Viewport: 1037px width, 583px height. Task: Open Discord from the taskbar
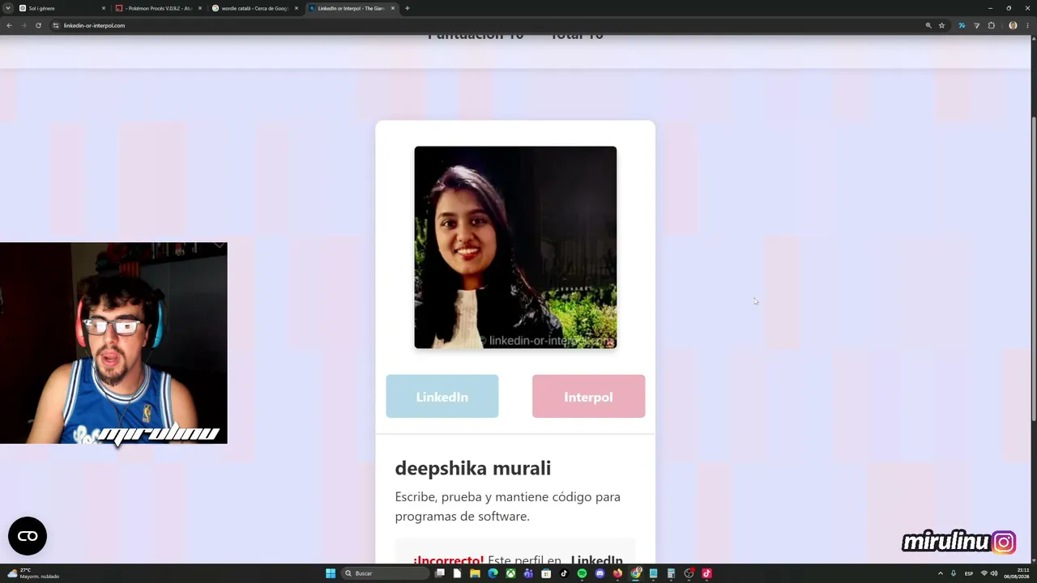coord(600,573)
